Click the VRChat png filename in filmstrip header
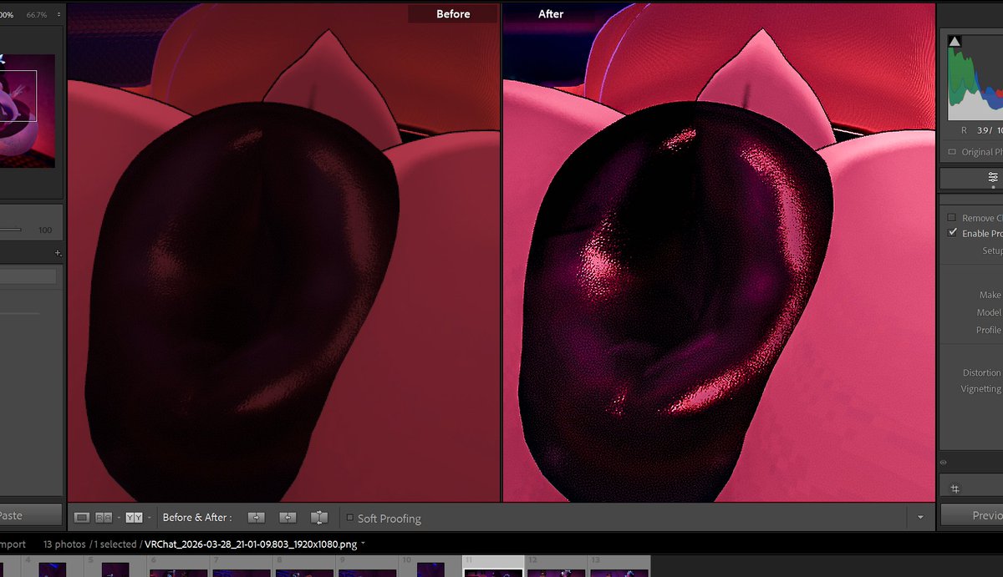Image resolution: width=1003 pixels, height=577 pixels. tap(251, 544)
